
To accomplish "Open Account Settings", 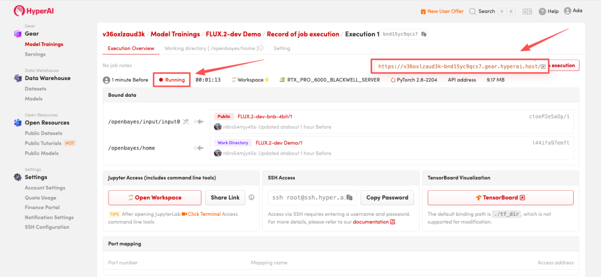I will coord(45,188).
